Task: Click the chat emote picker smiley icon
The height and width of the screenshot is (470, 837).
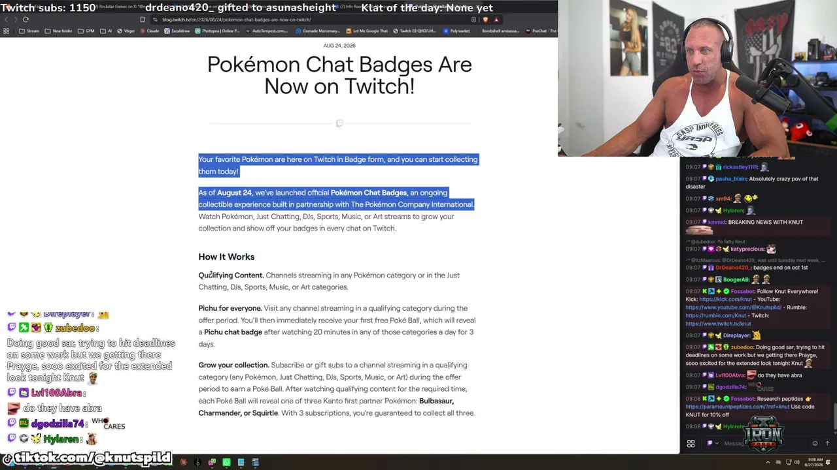Action: (x=815, y=444)
